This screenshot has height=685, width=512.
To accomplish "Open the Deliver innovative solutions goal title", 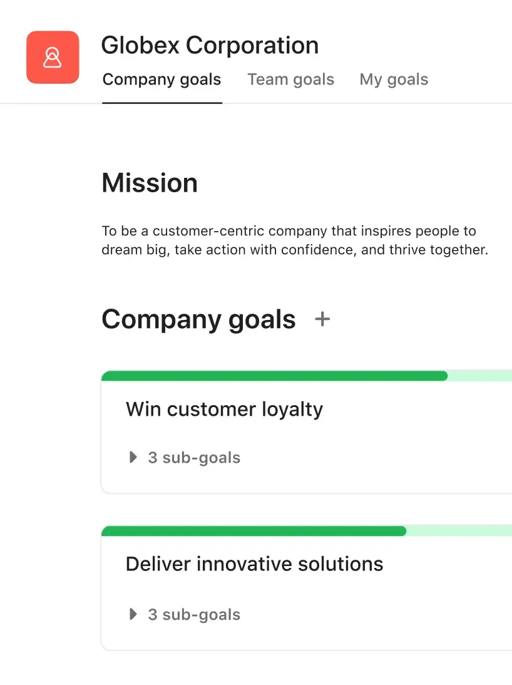I will [254, 564].
